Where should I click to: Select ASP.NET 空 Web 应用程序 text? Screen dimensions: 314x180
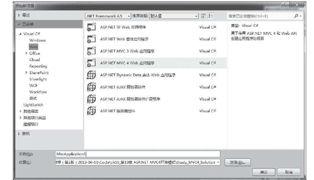click(x=123, y=27)
